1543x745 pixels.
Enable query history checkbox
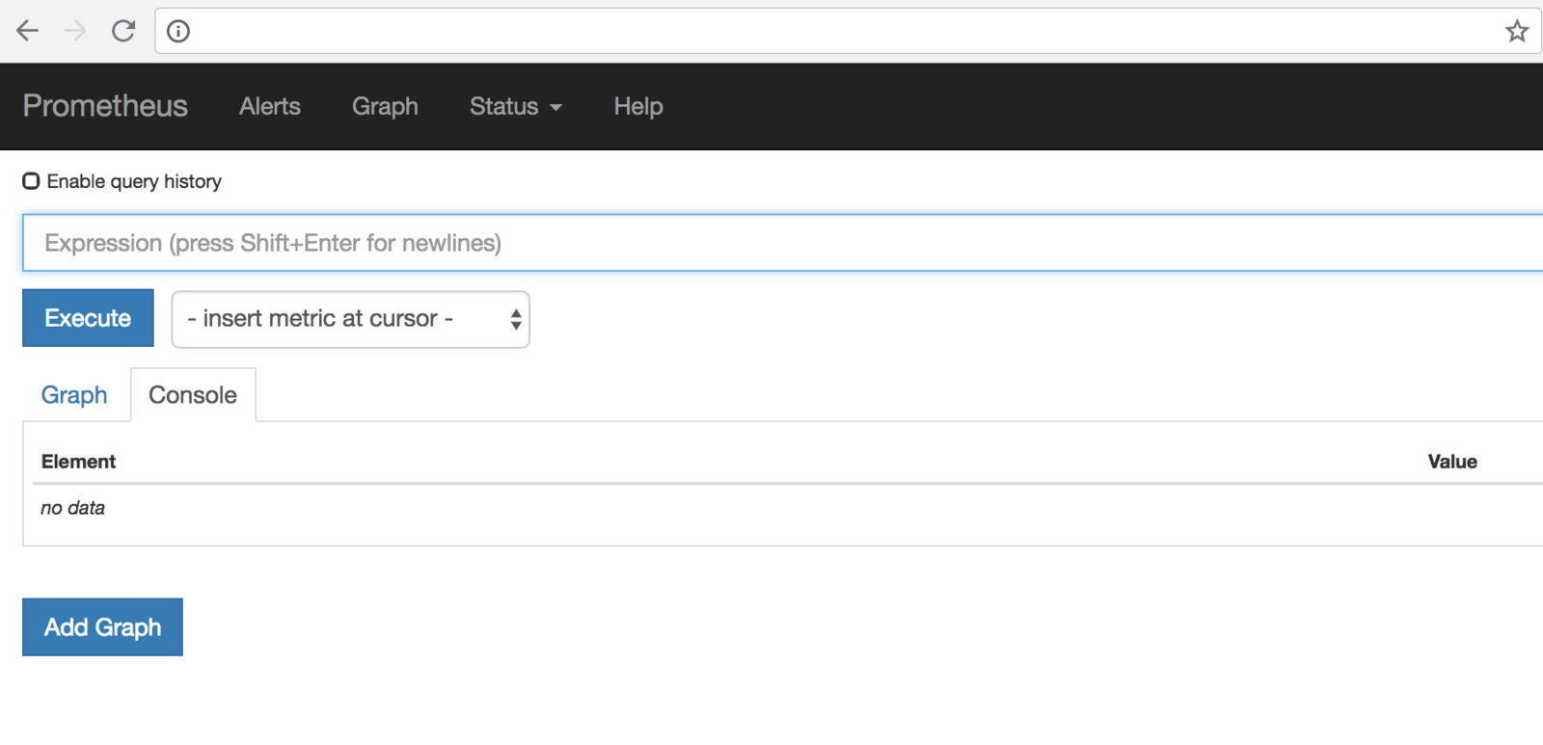coord(31,181)
